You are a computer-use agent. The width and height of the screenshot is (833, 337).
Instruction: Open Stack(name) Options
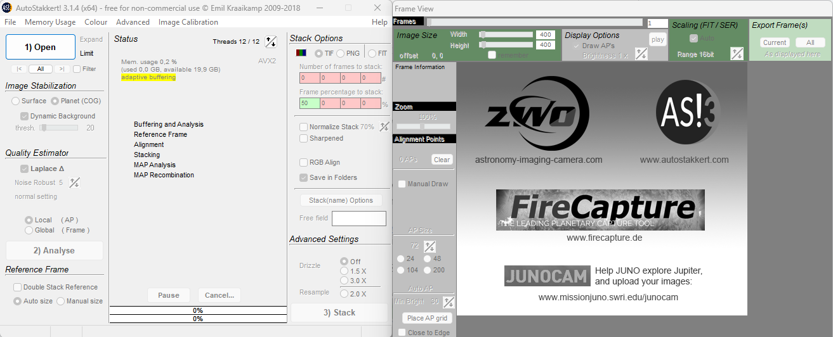pyautogui.click(x=341, y=200)
